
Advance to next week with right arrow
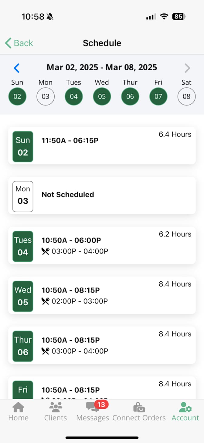tap(187, 68)
